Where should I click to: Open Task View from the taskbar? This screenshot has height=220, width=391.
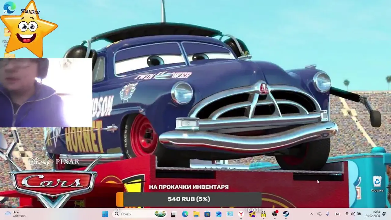coord(173,214)
